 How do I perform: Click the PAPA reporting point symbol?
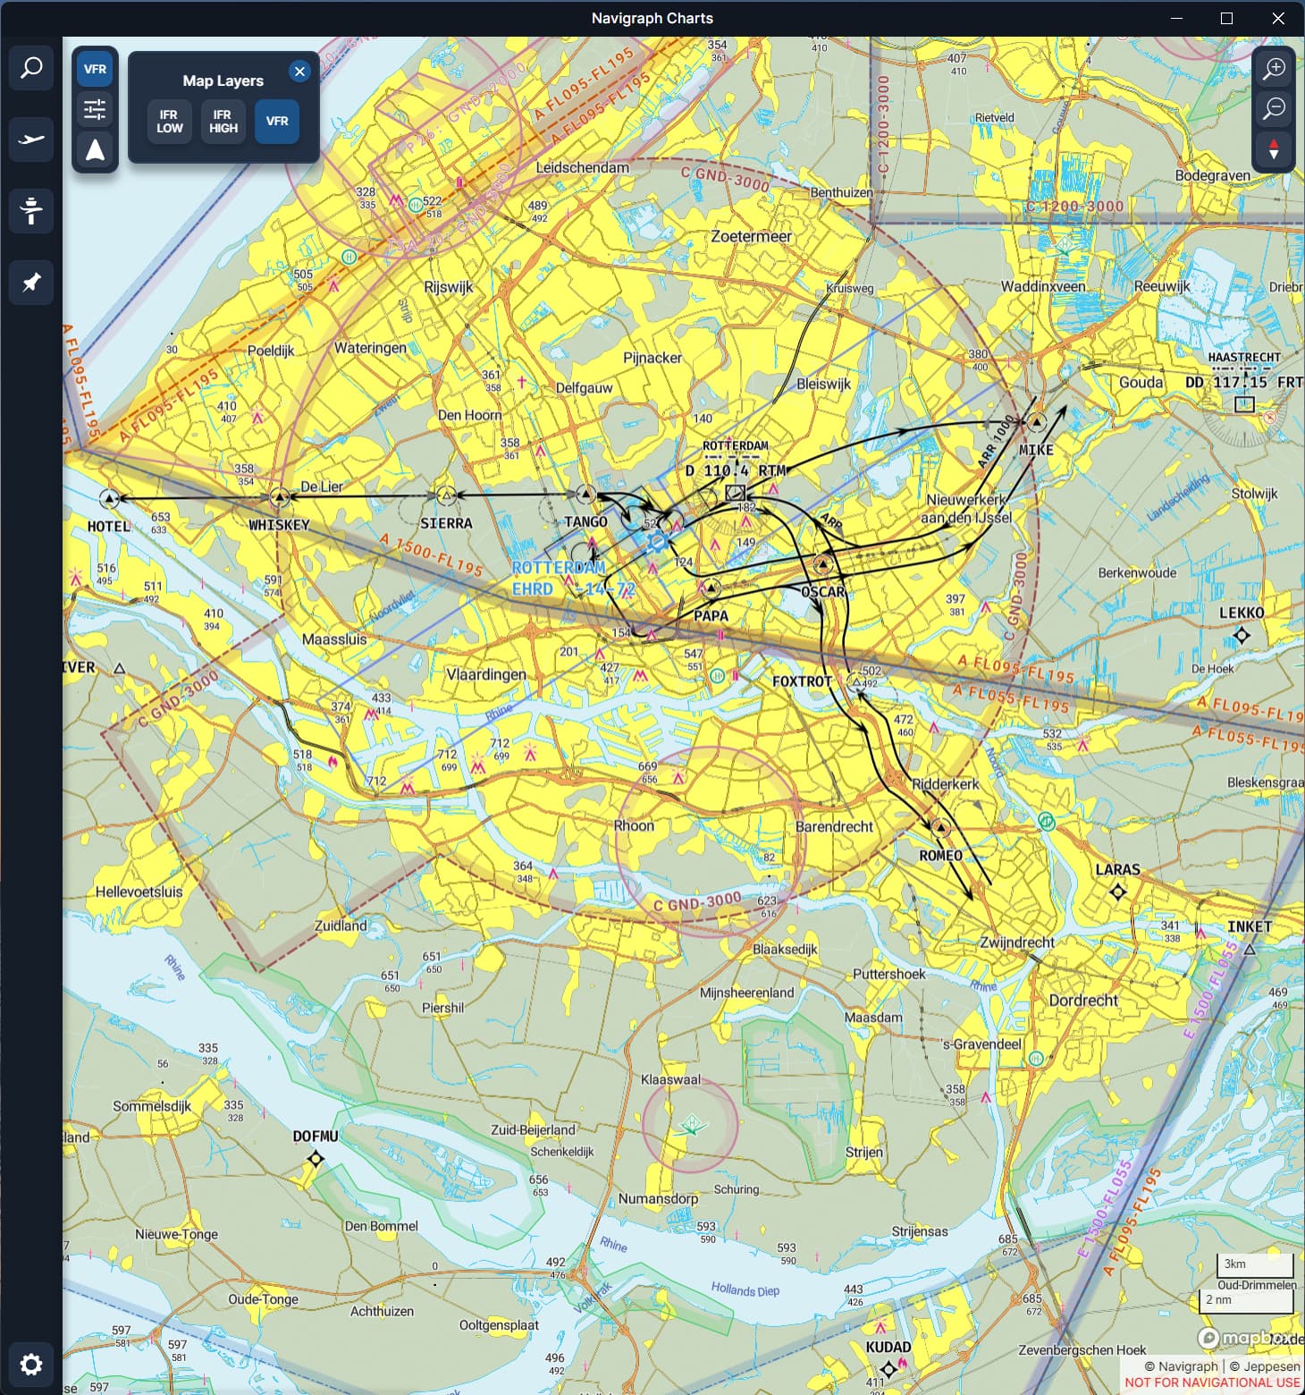(x=710, y=588)
